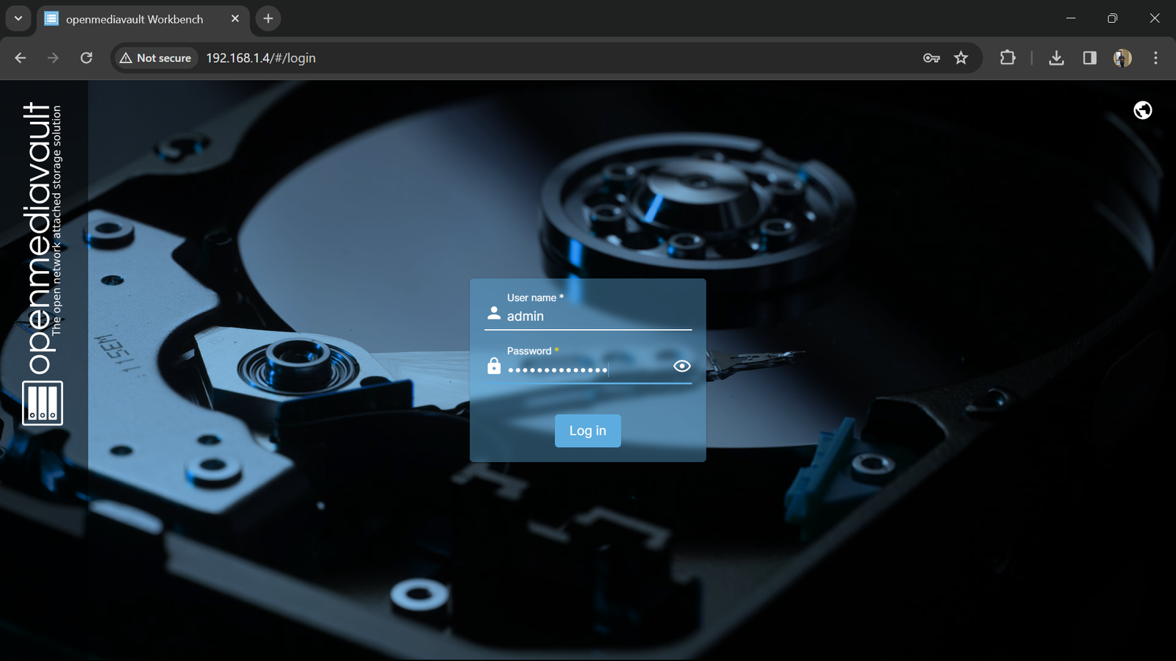This screenshot has width=1176, height=661.
Task: Open a new browser tab
Action: (268, 18)
